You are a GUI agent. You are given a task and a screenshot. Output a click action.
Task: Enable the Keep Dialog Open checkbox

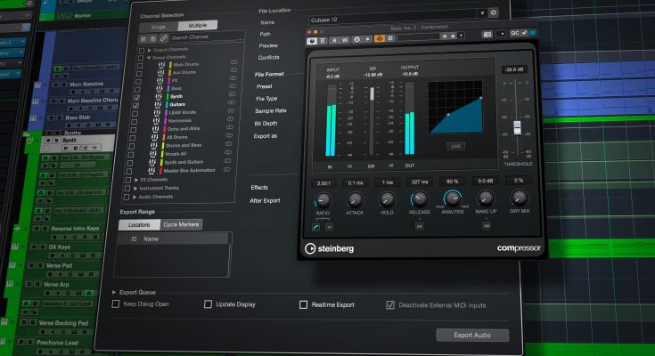[x=116, y=305]
